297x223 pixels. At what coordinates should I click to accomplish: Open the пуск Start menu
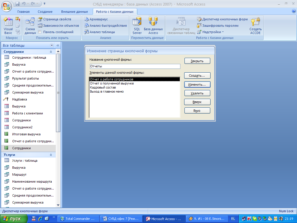point(13,219)
